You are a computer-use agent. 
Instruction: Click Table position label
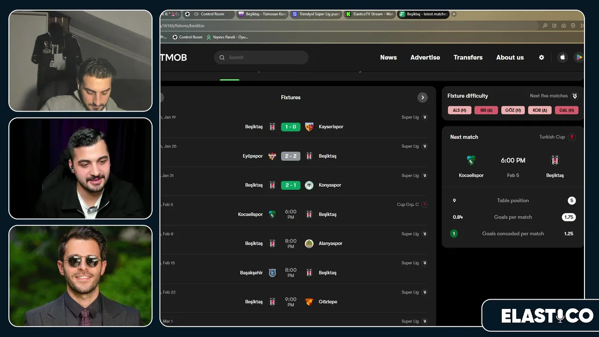pos(513,200)
